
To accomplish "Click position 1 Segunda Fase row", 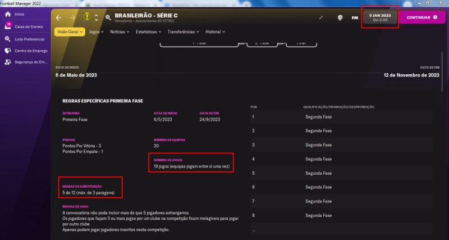I will tap(341, 117).
